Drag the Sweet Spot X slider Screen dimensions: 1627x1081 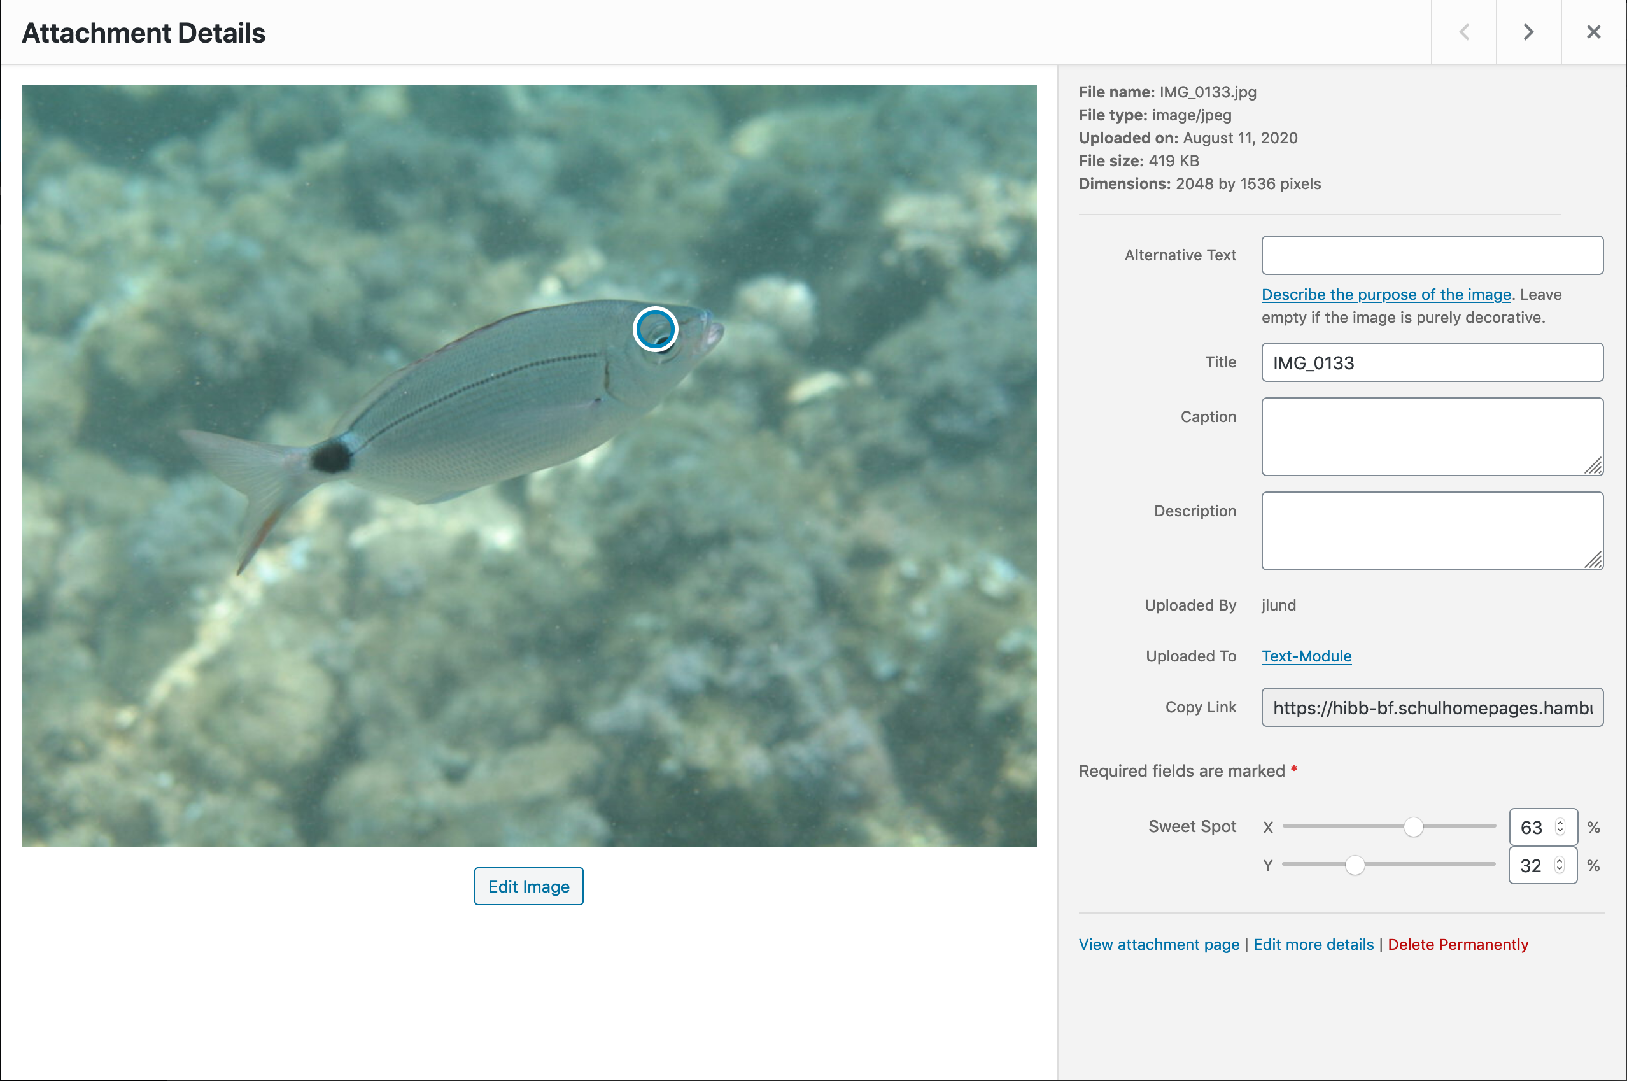coord(1414,826)
